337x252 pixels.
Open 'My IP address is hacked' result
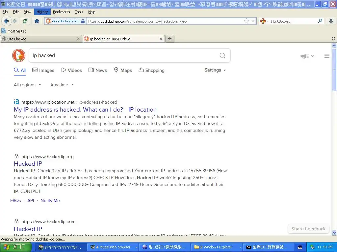tap(85, 110)
